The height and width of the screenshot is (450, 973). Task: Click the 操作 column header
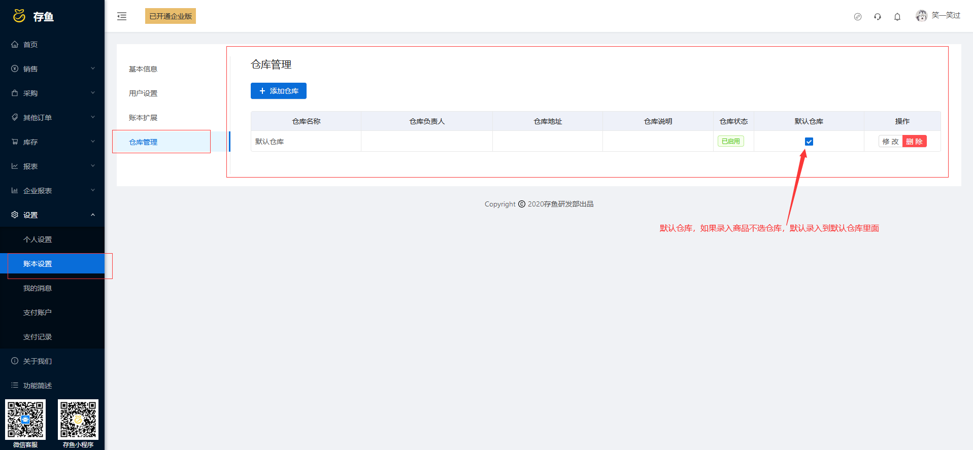[902, 121]
